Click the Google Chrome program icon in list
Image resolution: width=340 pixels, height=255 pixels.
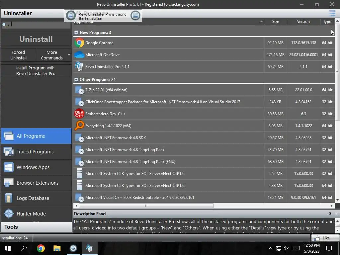[x=79, y=43]
